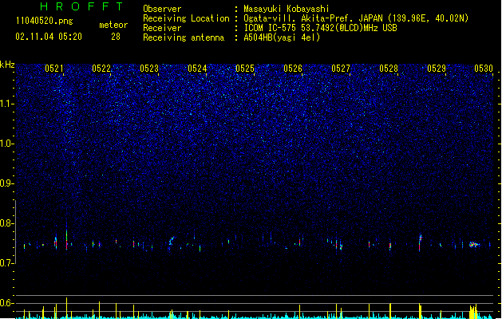Click the 0.8 kHz axis label

click(7, 223)
